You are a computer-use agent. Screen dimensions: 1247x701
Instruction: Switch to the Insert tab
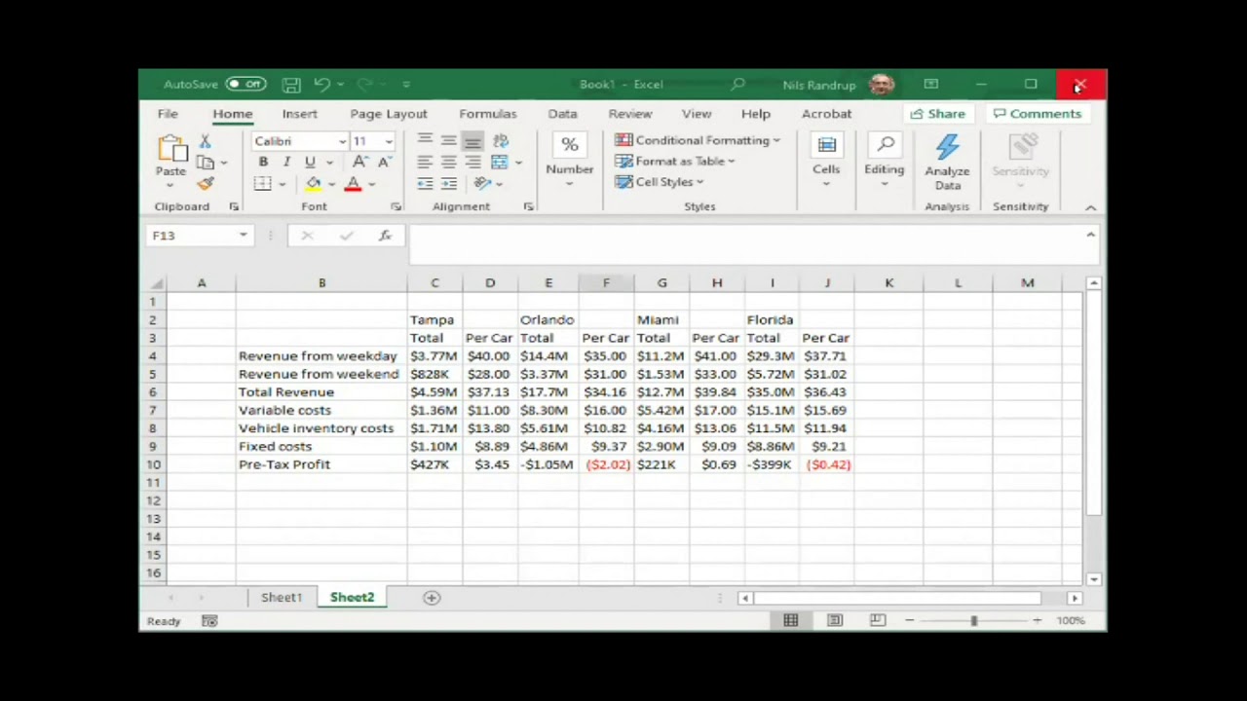(x=300, y=114)
